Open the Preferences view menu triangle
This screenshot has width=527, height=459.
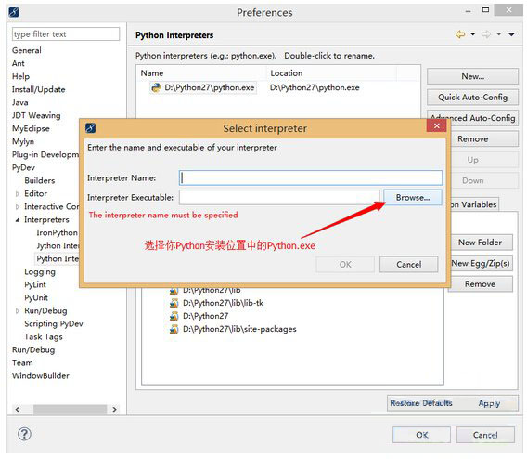(x=511, y=34)
